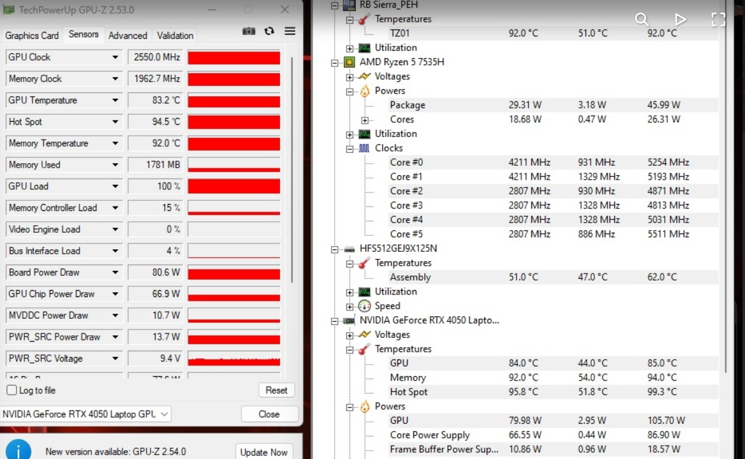Expand the Ryzen Voltages node
This screenshot has height=459, width=745.
pyautogui.click(x=350, y=77)
